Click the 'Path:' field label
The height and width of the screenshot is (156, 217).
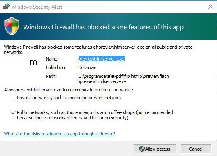click(x=51, y=76)
